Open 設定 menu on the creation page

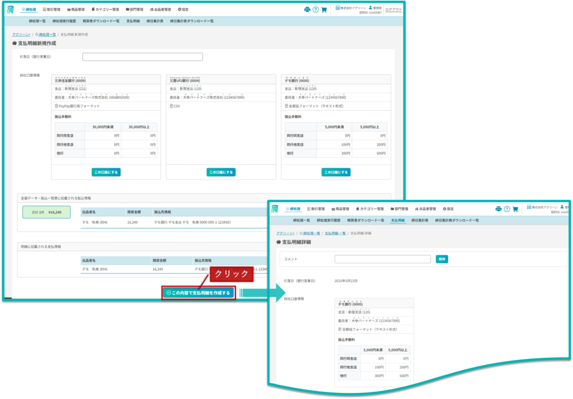pos(183,10)
